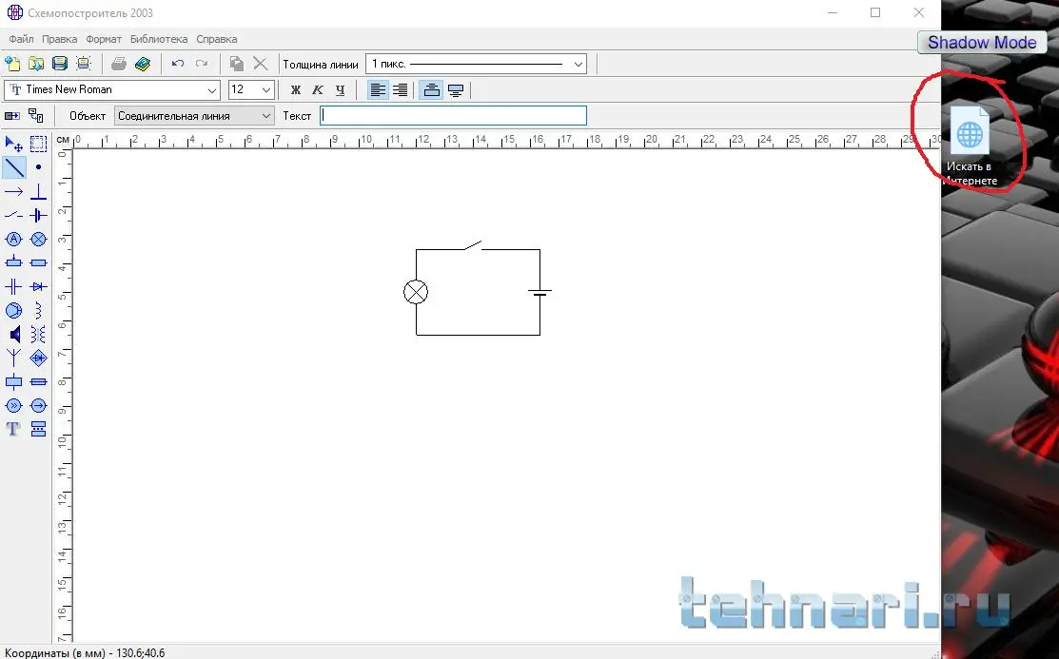Select the Искать в Интернете desktop icon

(x=970, y=145)
